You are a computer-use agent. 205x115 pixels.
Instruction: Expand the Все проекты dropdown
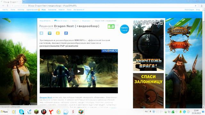click(x=79, y=10)
